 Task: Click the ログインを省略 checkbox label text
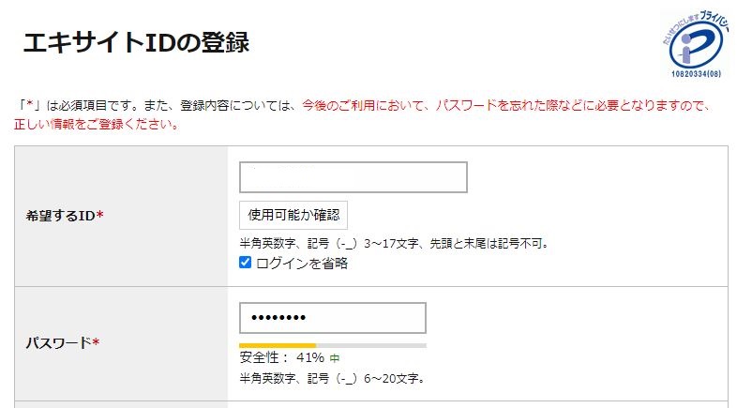tap(302, 264)
